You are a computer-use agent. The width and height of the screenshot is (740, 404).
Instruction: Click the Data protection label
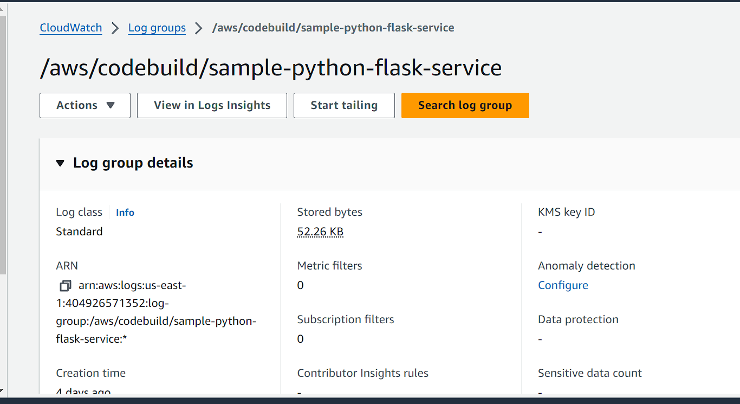[x=578, y=319]
